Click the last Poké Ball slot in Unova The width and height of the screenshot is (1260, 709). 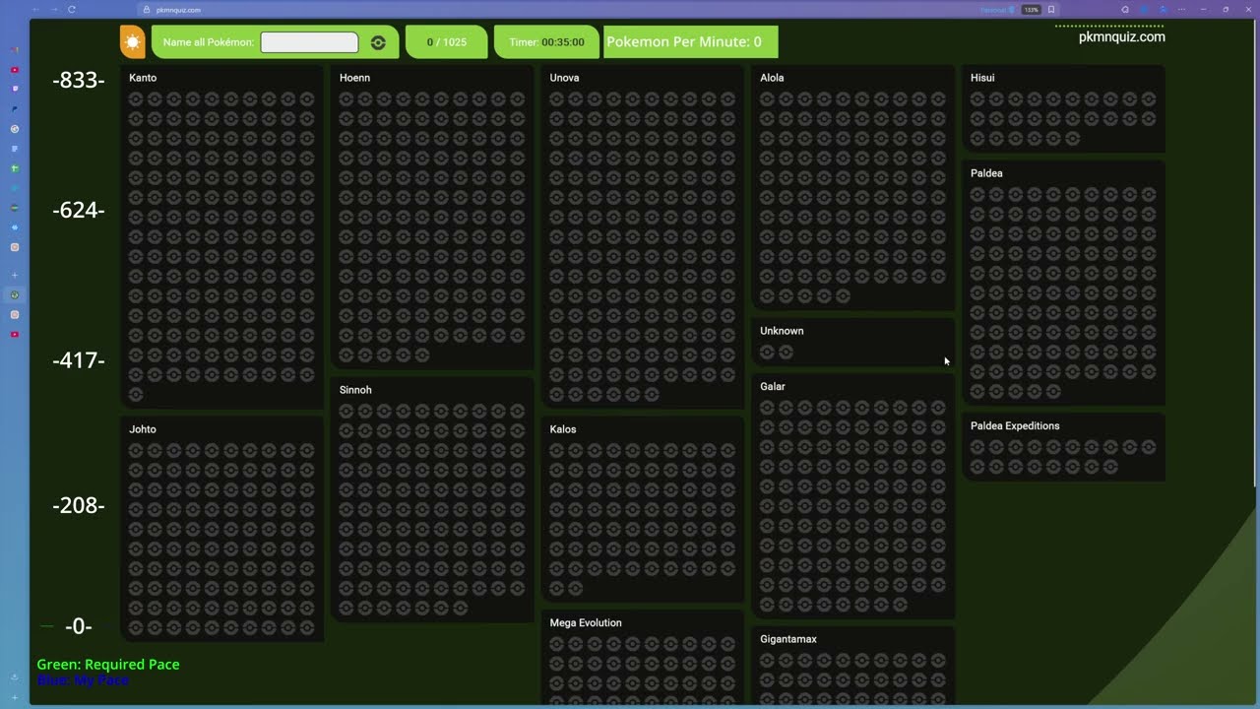pyautogui.click(x=652, y=395)
